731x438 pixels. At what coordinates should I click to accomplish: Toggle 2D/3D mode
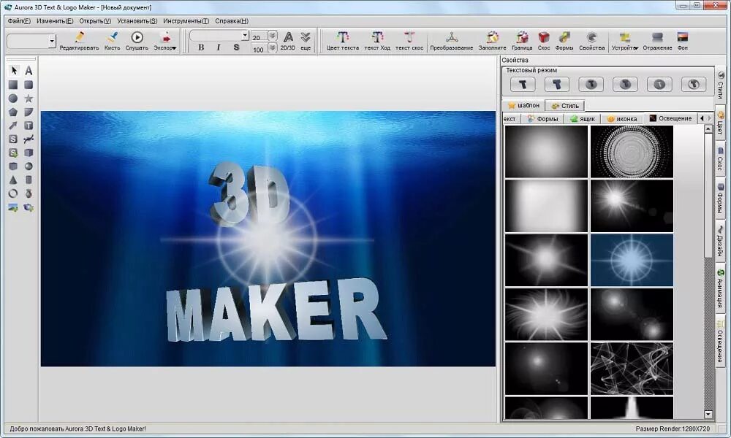pos(287,40)
